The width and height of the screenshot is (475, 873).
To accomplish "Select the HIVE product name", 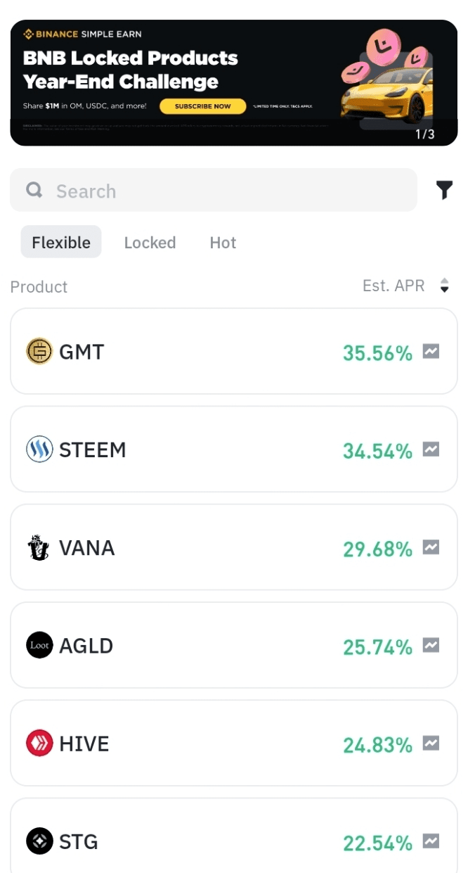I will (x=84, y=744).
